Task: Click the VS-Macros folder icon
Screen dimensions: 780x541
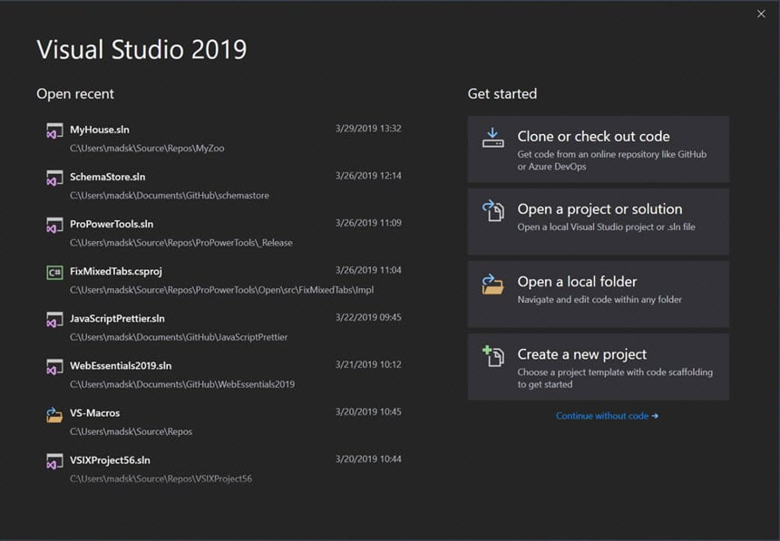Action: (x=54, y=415)
